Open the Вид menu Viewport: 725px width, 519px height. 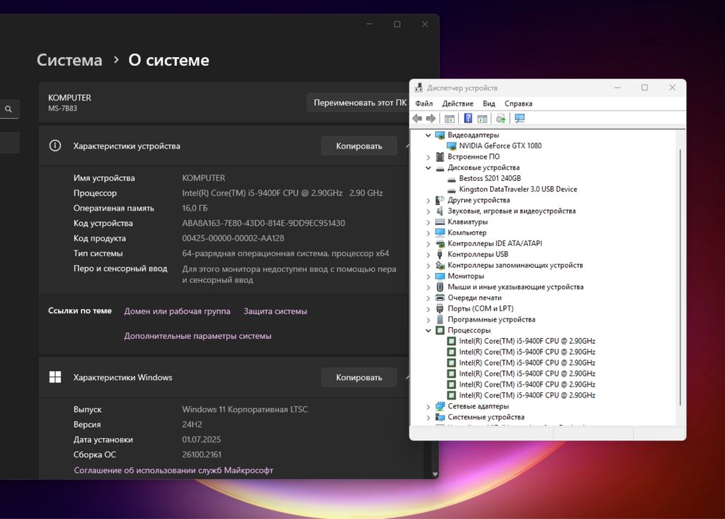489,104
